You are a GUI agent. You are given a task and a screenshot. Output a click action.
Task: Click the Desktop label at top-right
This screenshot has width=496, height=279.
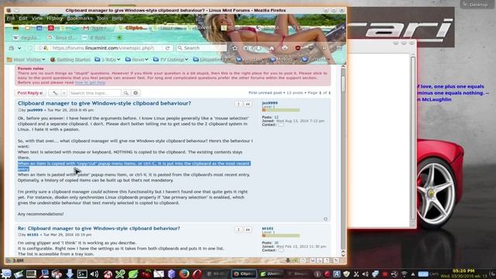point(478,5)
